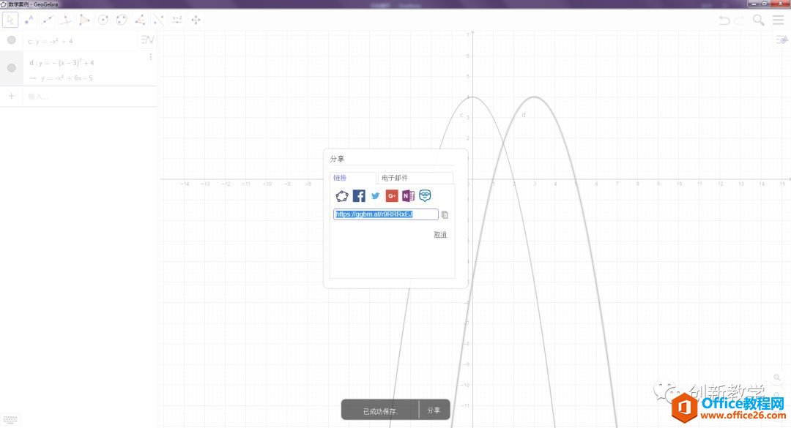Open the algebra view settings menu
The image size is (791, 428).
pyautogui.click(x=146, y=40)
